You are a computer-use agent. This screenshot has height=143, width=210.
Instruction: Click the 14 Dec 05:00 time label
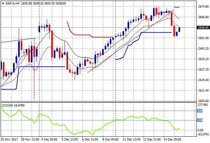172,140
